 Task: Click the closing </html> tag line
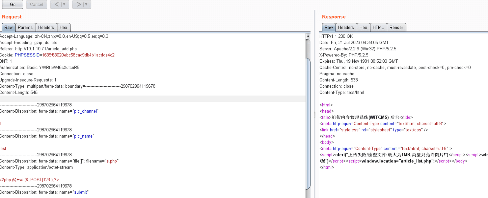click(x=327, y=167)
